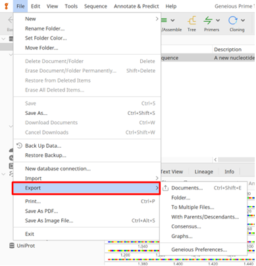The height and width of the screenshot is (266, 256).
Task: Switch to the Text View tab
Action: pos(172,172)
